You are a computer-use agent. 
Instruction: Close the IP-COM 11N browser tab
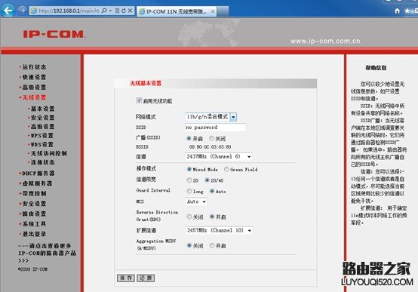tap(213, 11)
